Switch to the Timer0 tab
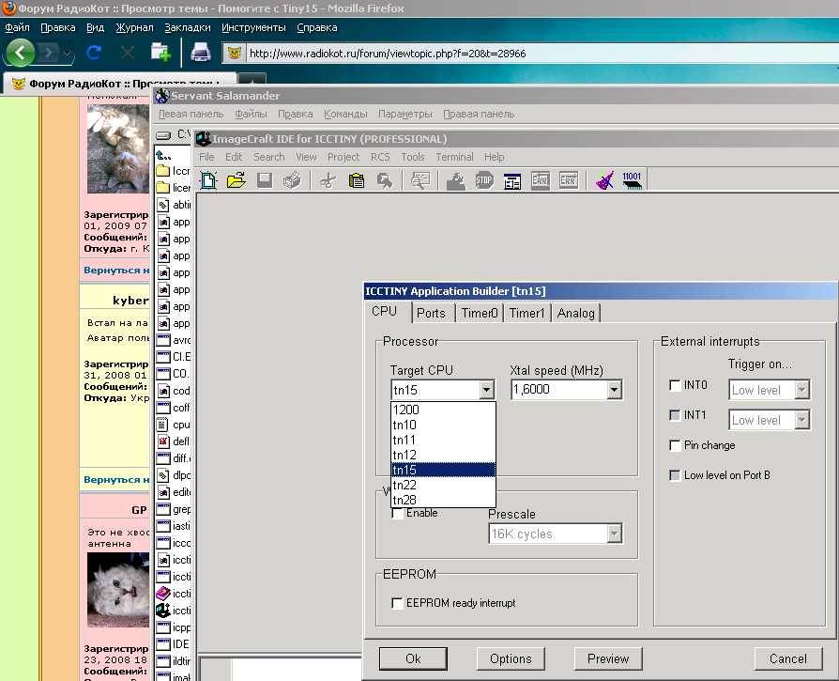This screenshot has height=681, width=839. coord(480,313)
